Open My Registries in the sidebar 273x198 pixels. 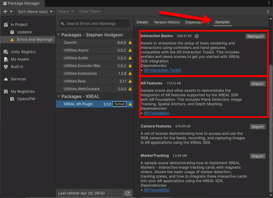(x=23, y=91)
